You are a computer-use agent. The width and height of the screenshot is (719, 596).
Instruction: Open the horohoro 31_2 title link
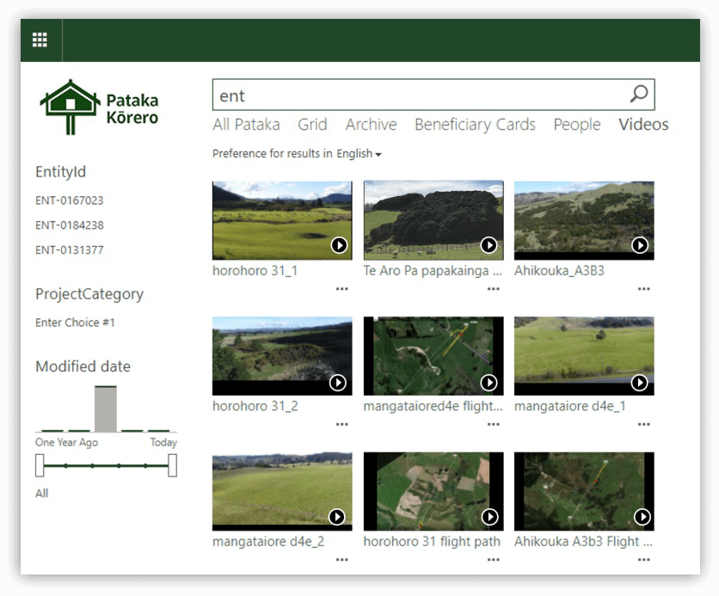[x=255, y=406]
